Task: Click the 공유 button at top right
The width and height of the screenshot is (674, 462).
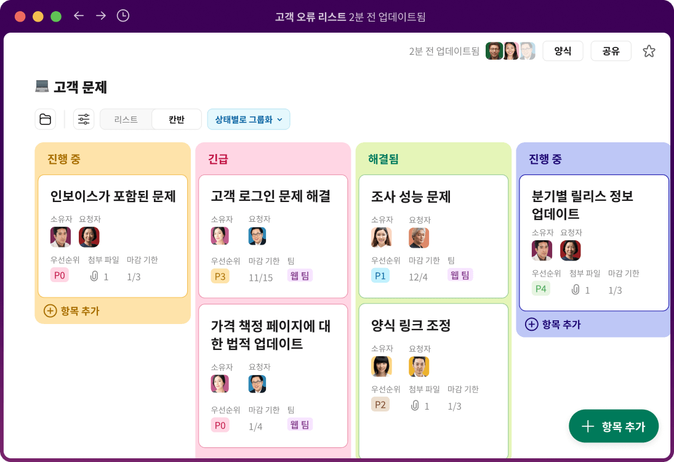Action: point(610,51)
